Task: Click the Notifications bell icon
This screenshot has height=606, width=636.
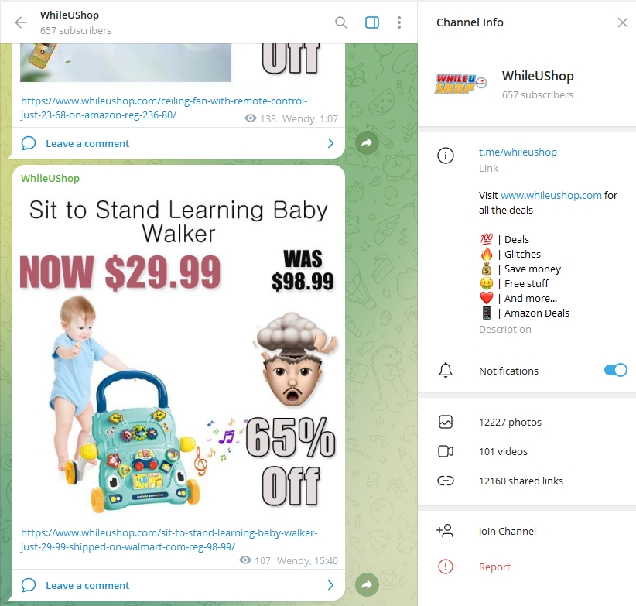Action: [x=446, y=370]
